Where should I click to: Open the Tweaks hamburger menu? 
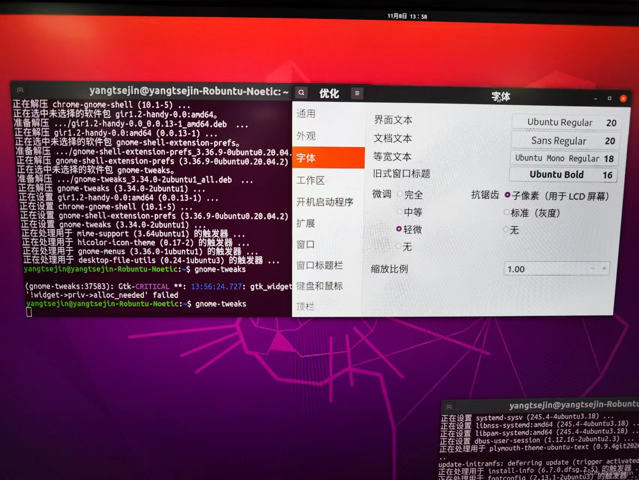(357, 93)
